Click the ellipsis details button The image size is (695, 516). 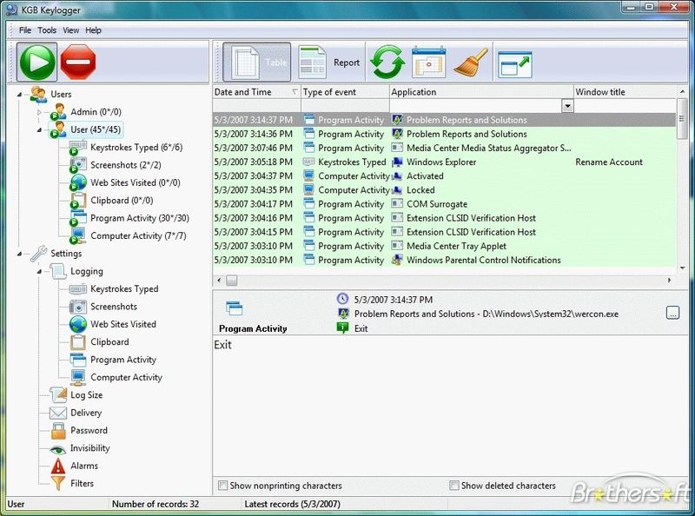point(672,313)
